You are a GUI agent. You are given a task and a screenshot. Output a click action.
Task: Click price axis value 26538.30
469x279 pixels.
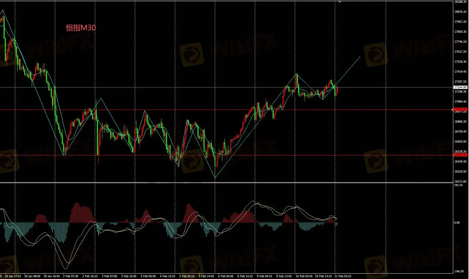(x=461, y=152)
